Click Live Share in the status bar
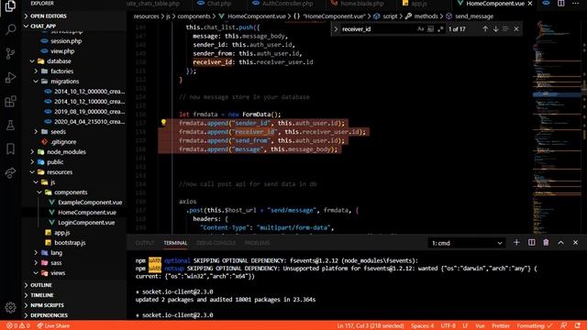 tap(53, 326)
